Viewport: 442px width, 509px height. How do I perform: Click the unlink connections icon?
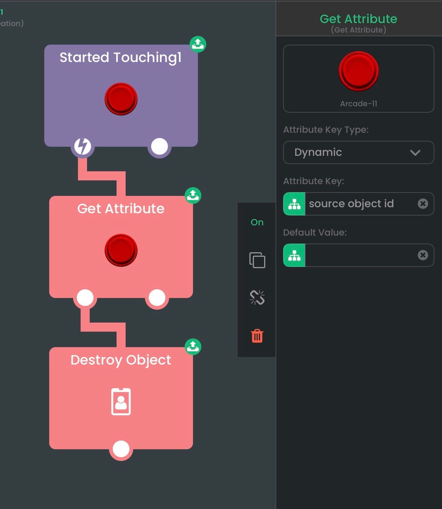point(257,298)
